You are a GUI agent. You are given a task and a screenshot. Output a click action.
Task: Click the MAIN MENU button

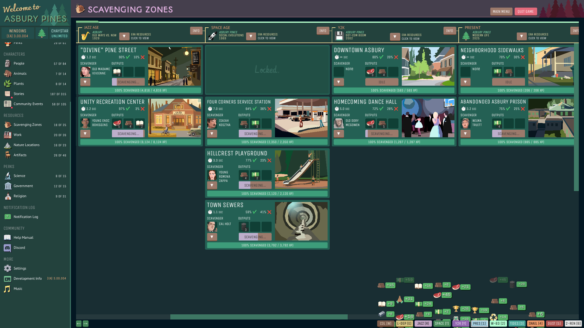pos(501,11)
